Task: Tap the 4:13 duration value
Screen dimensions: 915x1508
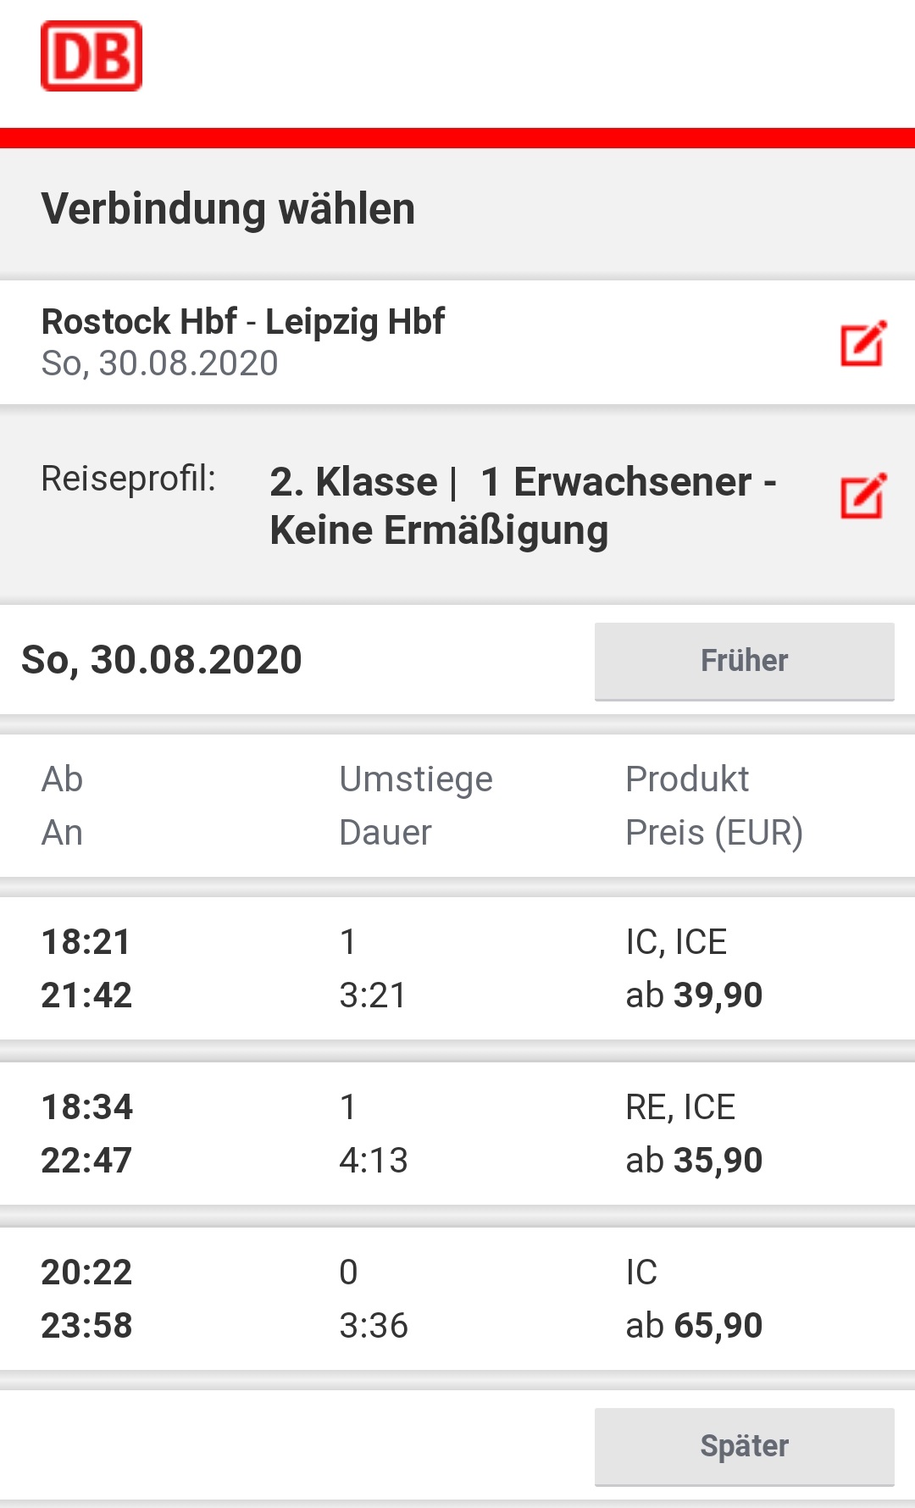Action: click(x=373, y=1161)
